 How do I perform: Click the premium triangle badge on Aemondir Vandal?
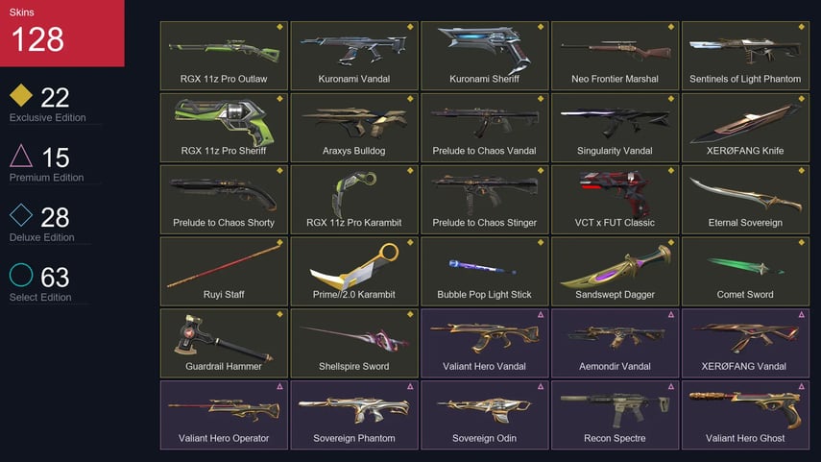tap(671, 315)
